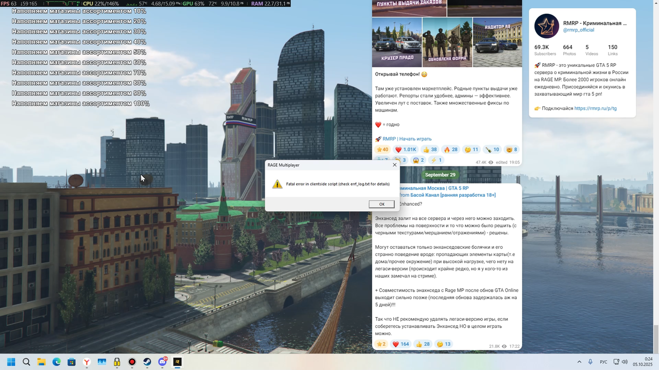Viewport: 659px width, 370px height.
Task: Open the Windows Start menu
Action: click(11, 362)
